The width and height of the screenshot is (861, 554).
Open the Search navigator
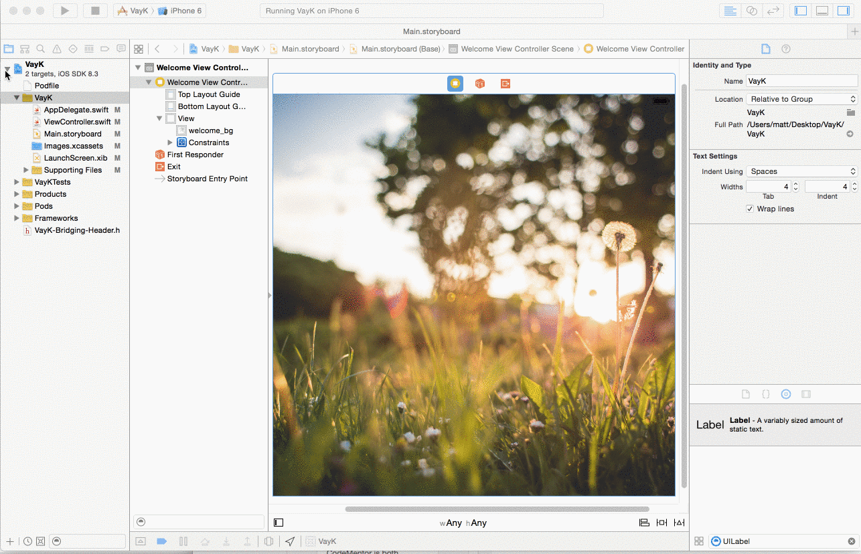pos(41,49)
